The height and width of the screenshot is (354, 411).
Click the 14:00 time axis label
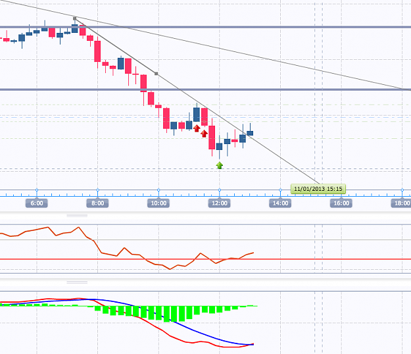pyautogui.click(x=280, y=203)
